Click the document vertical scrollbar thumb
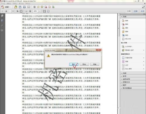 (x=119, y=28)
